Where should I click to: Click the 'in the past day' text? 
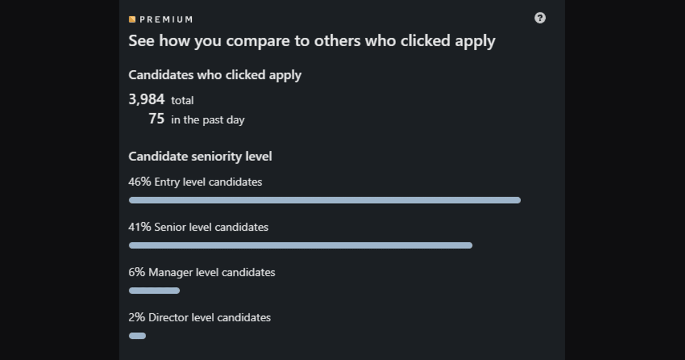[208, 120]
